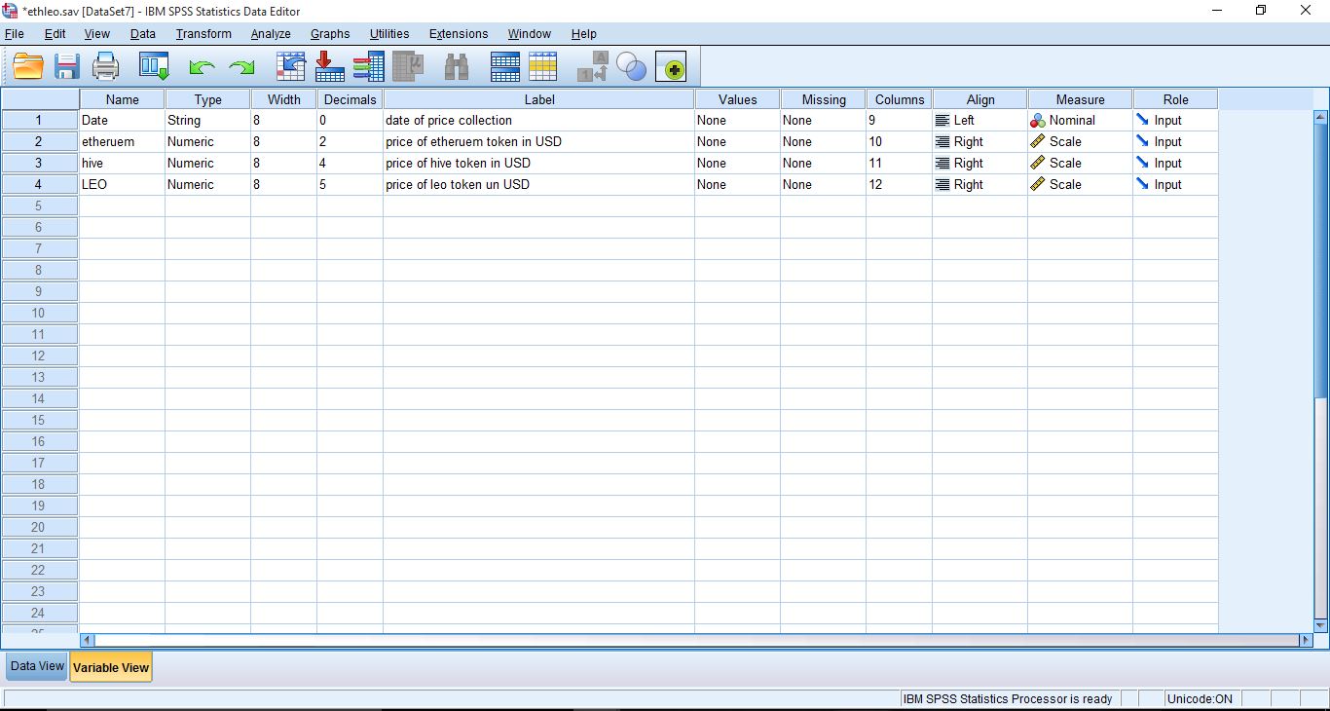This screenshot has width=1330, height=711.
Task: Click the Go to Variable red-arrow icon
Action: (330, 67)
